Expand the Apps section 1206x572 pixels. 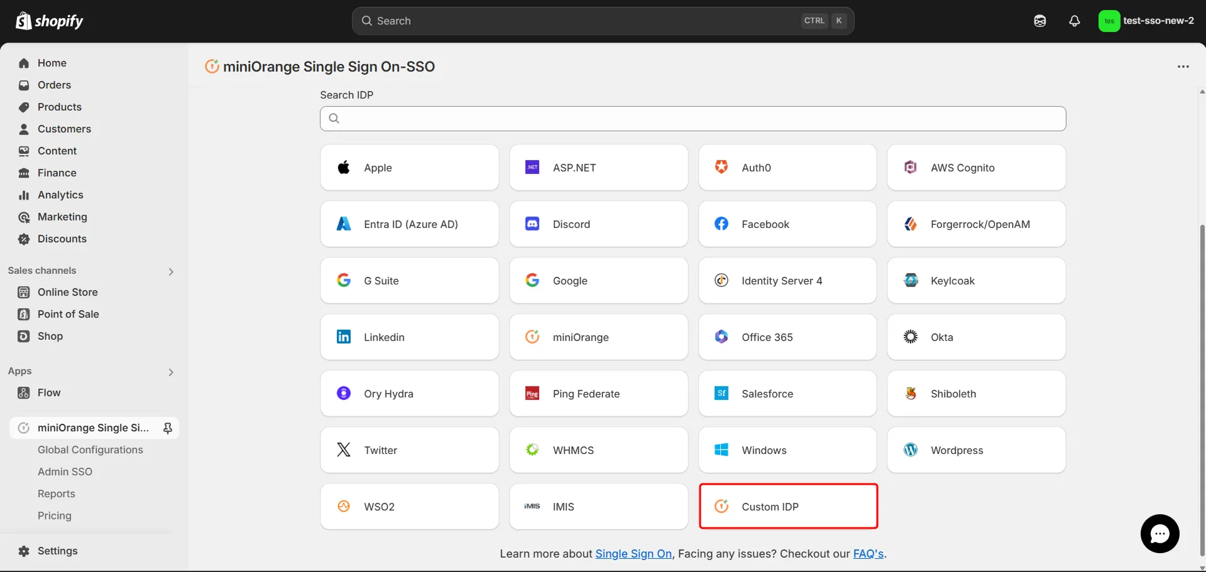tap(171, 372)
